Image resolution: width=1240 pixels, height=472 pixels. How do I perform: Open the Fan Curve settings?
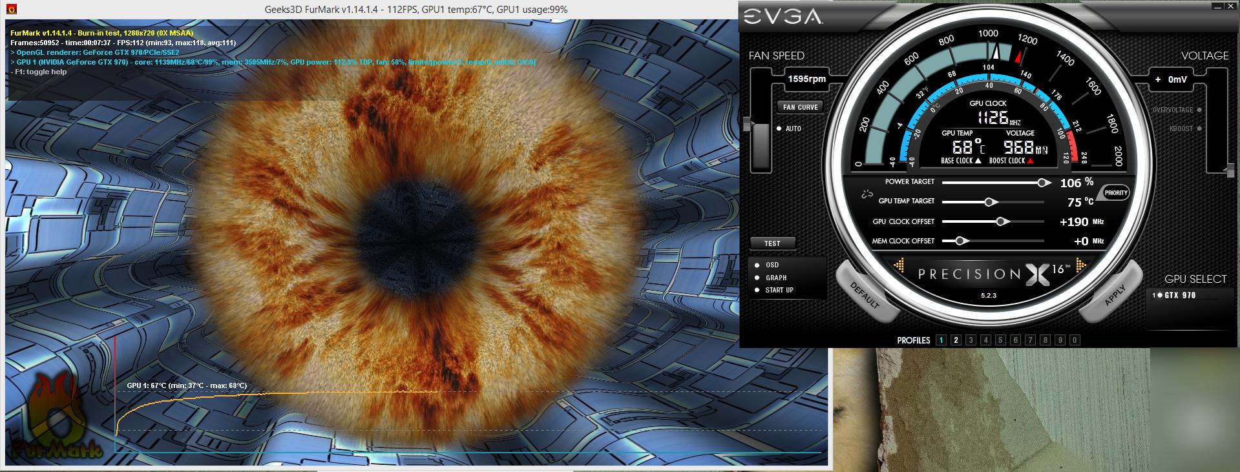[800, 107]
